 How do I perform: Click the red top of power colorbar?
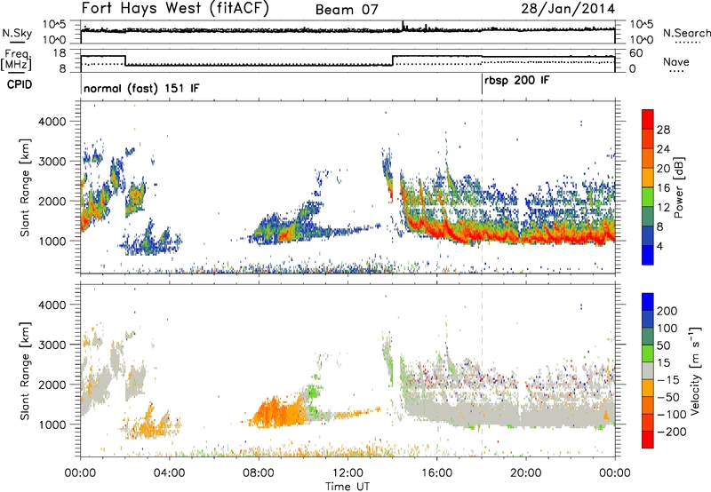tap(648, 119)
